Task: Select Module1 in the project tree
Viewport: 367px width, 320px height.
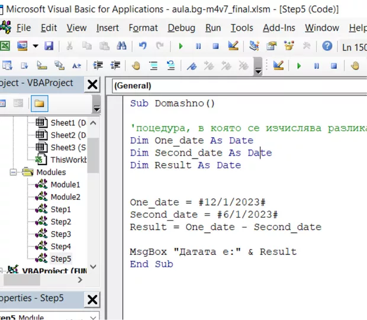Action: tap(65, 185)
